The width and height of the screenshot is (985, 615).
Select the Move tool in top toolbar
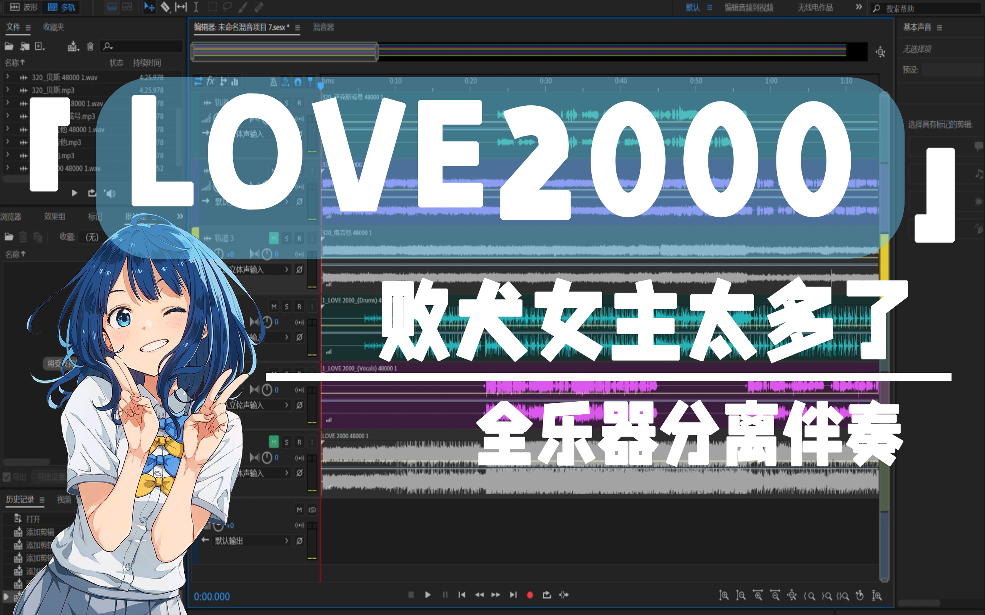point(149,7)
